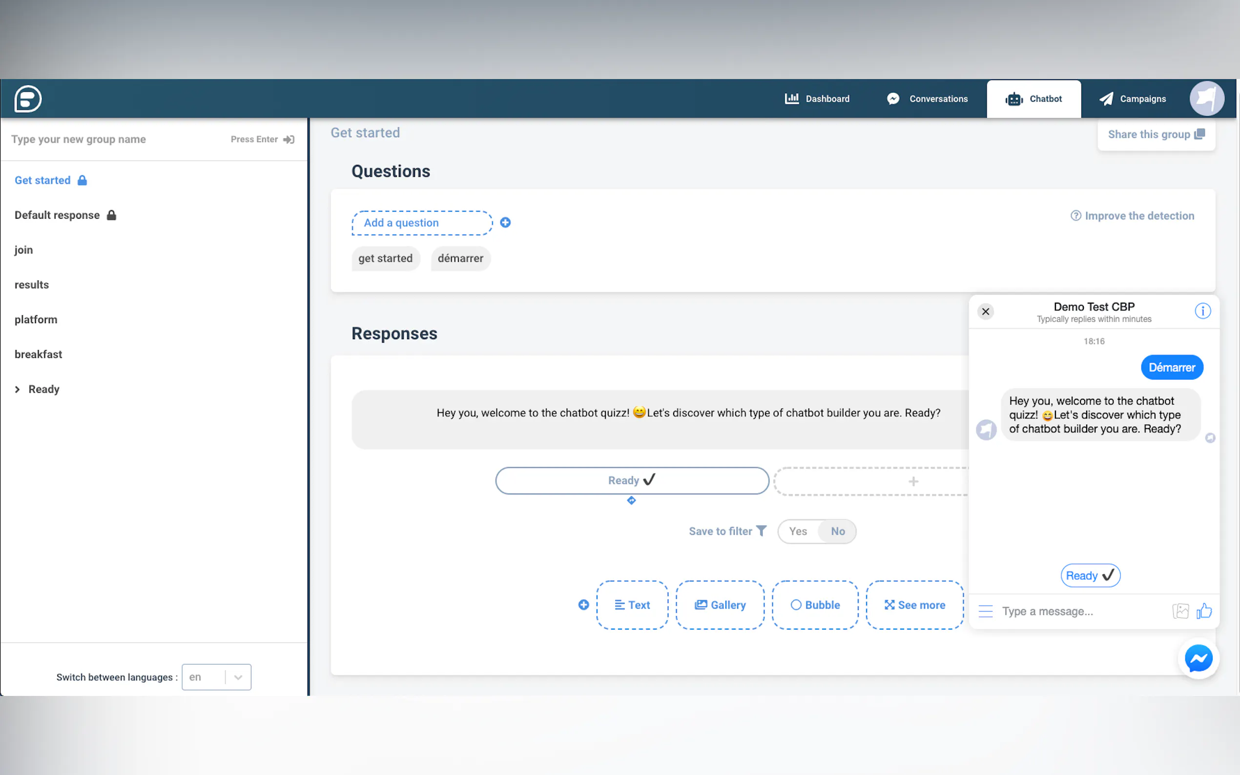The height and width of the screenshot is (775, 1240).
Task: Expand the See more response types
Action: click(x=914, y=605)
